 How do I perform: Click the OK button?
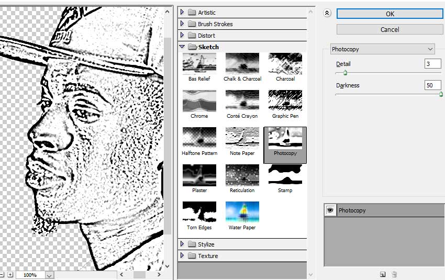click(390, 14)
